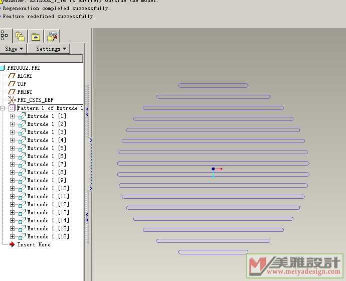Select the FRONT datum plane icon
This screenshot has height=281, width=346.
click(x=12, y=92)
